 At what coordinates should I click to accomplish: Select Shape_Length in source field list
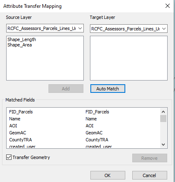click(x=22, y=39)
